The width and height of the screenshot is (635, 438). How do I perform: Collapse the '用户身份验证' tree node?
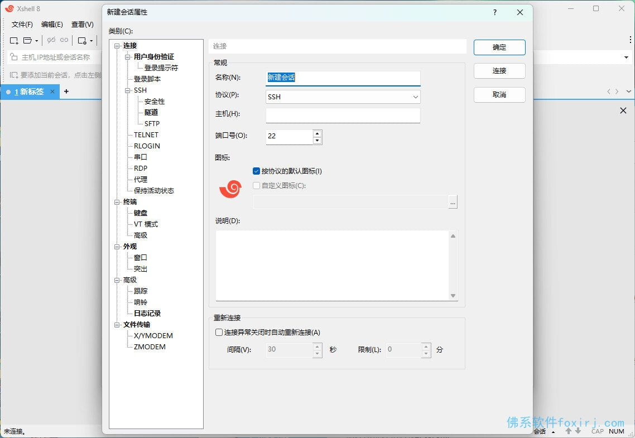(128, 57)
